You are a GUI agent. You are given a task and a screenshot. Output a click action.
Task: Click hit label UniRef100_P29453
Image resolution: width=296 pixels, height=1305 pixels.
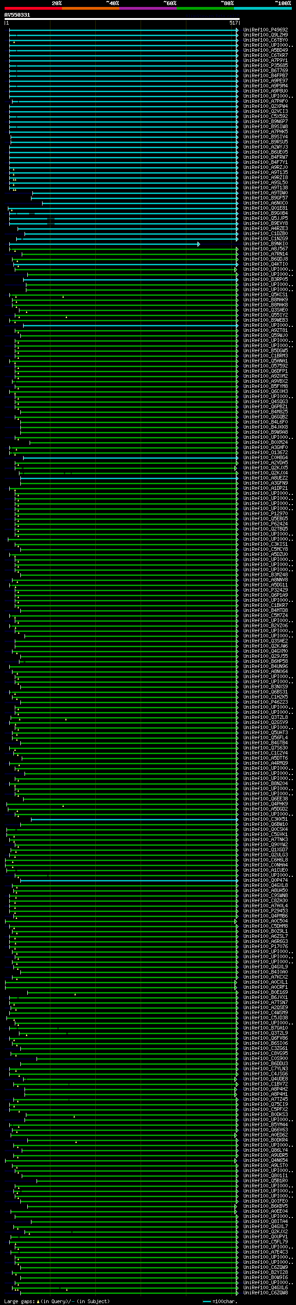[x=265, y=911]
